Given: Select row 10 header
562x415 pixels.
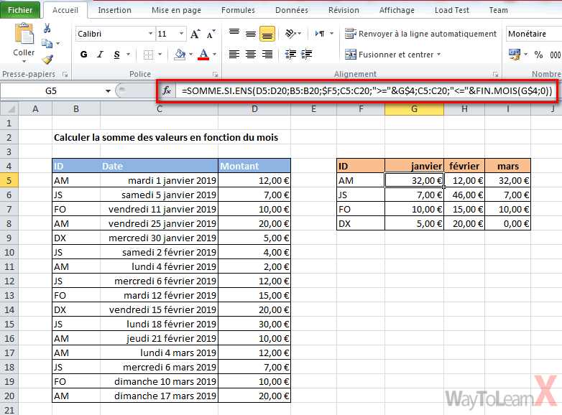Looking at the screenshot, I should coord(9,252).
